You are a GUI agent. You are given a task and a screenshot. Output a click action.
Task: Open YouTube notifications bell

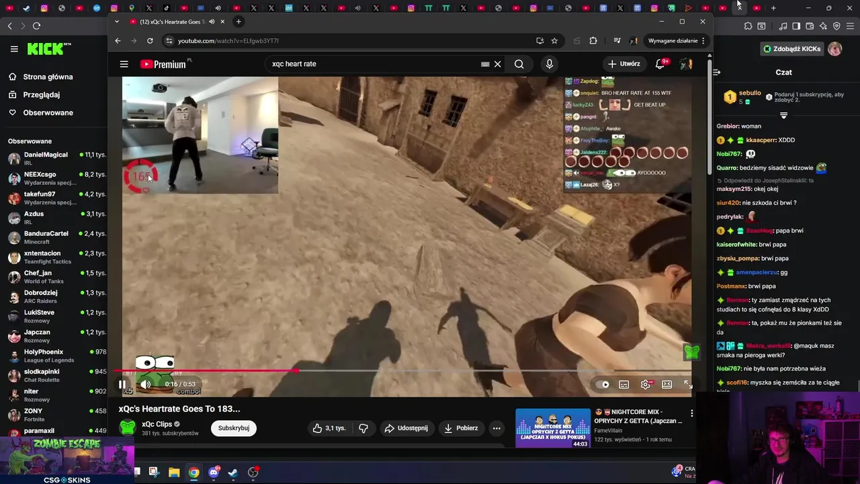coord(660,64)
